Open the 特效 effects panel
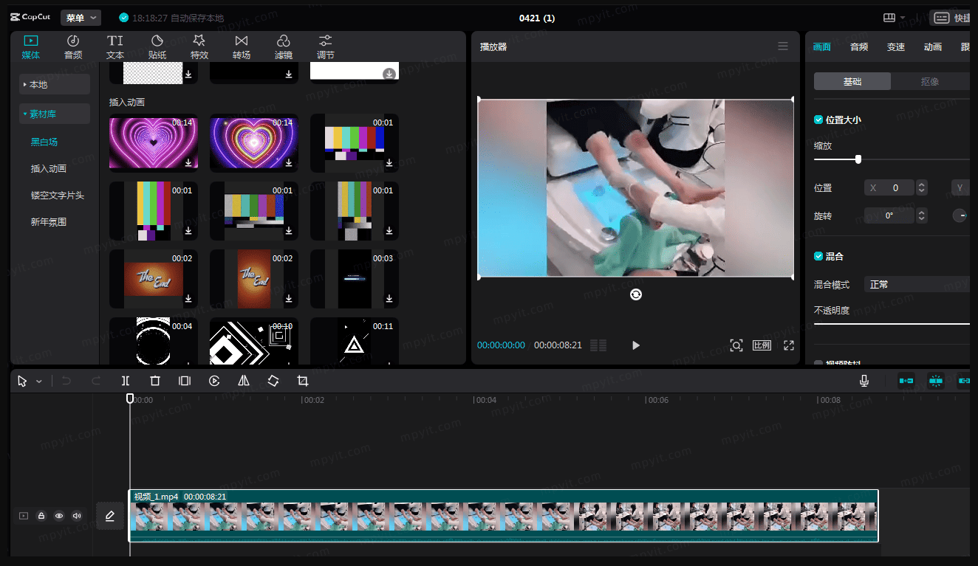Viewport: 978px width, 566px height. (x=199, y=47)
